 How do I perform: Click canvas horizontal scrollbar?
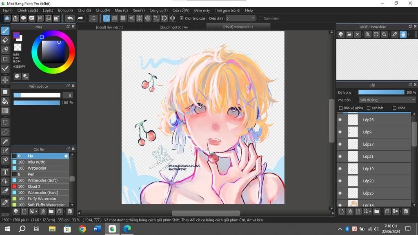pos(206,213)
